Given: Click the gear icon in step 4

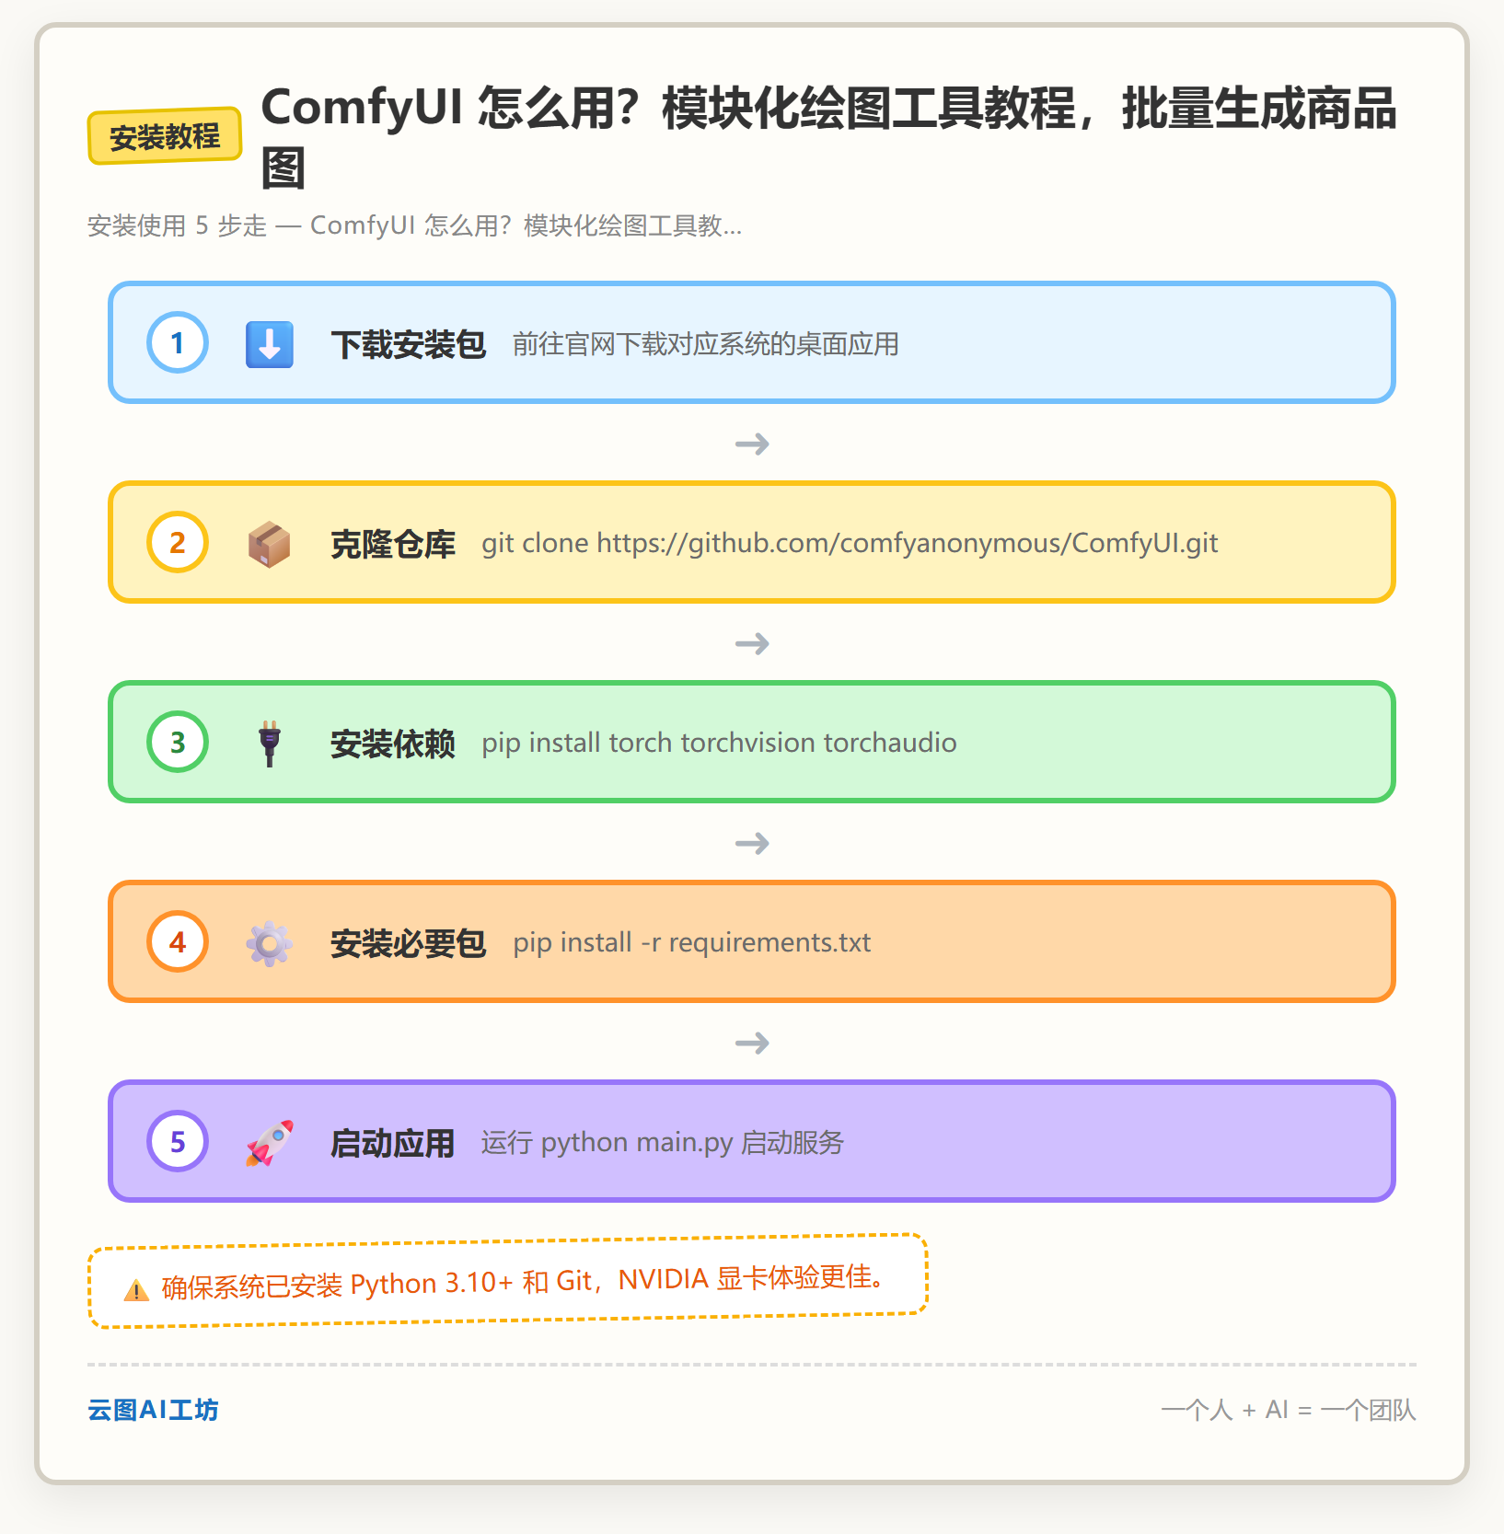Looking at the screenshot, I should point(270,943).
